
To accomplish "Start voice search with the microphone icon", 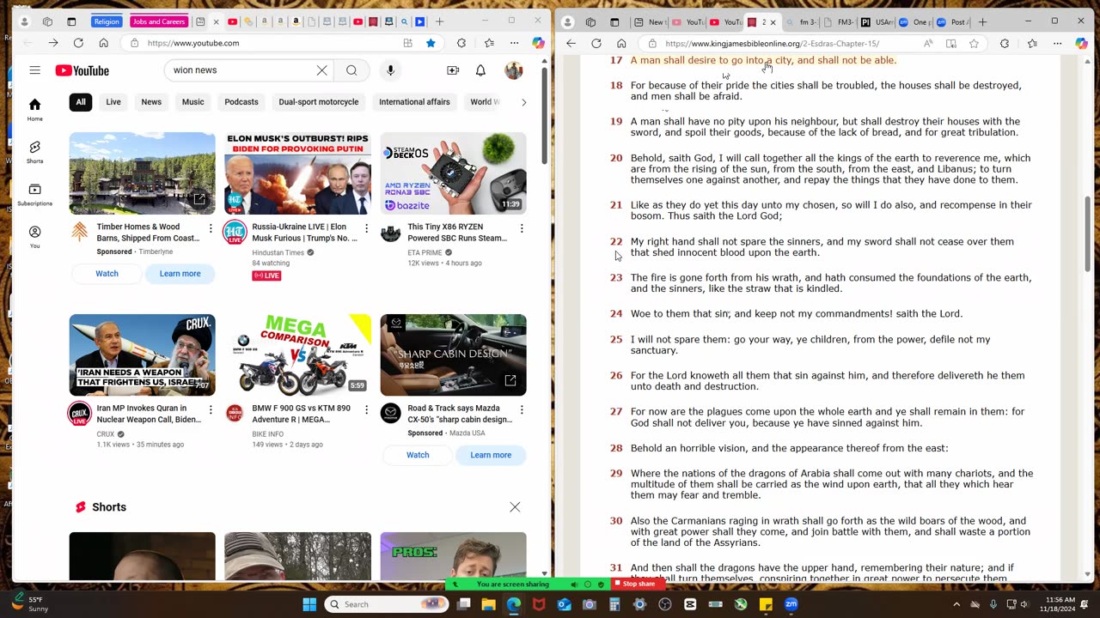I will coord(390,70).
